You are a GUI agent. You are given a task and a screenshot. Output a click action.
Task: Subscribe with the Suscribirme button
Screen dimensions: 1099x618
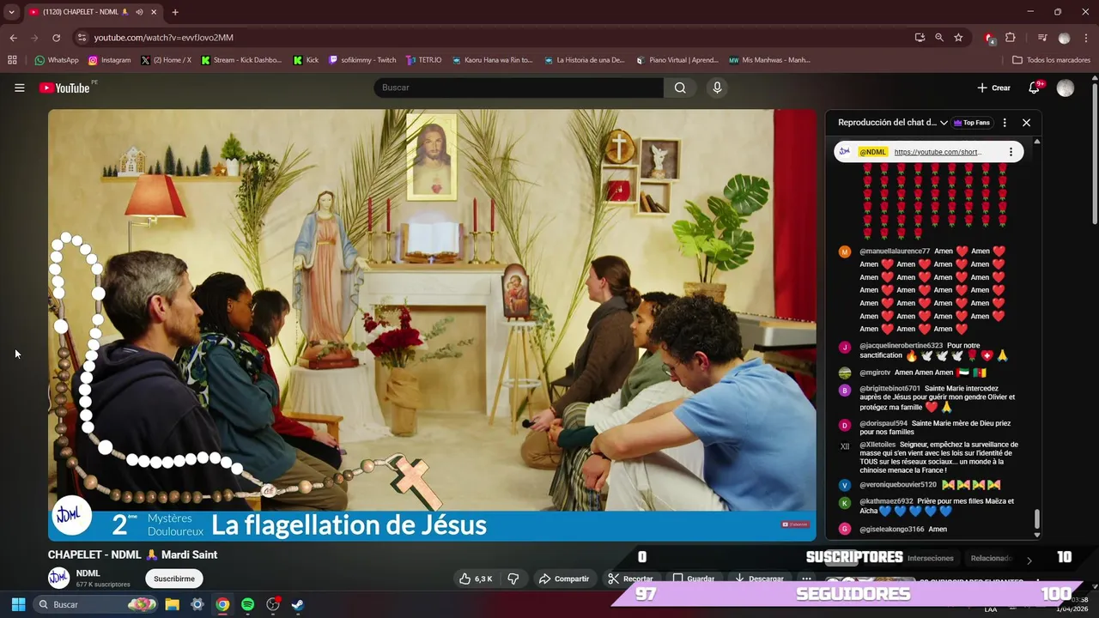174,579
